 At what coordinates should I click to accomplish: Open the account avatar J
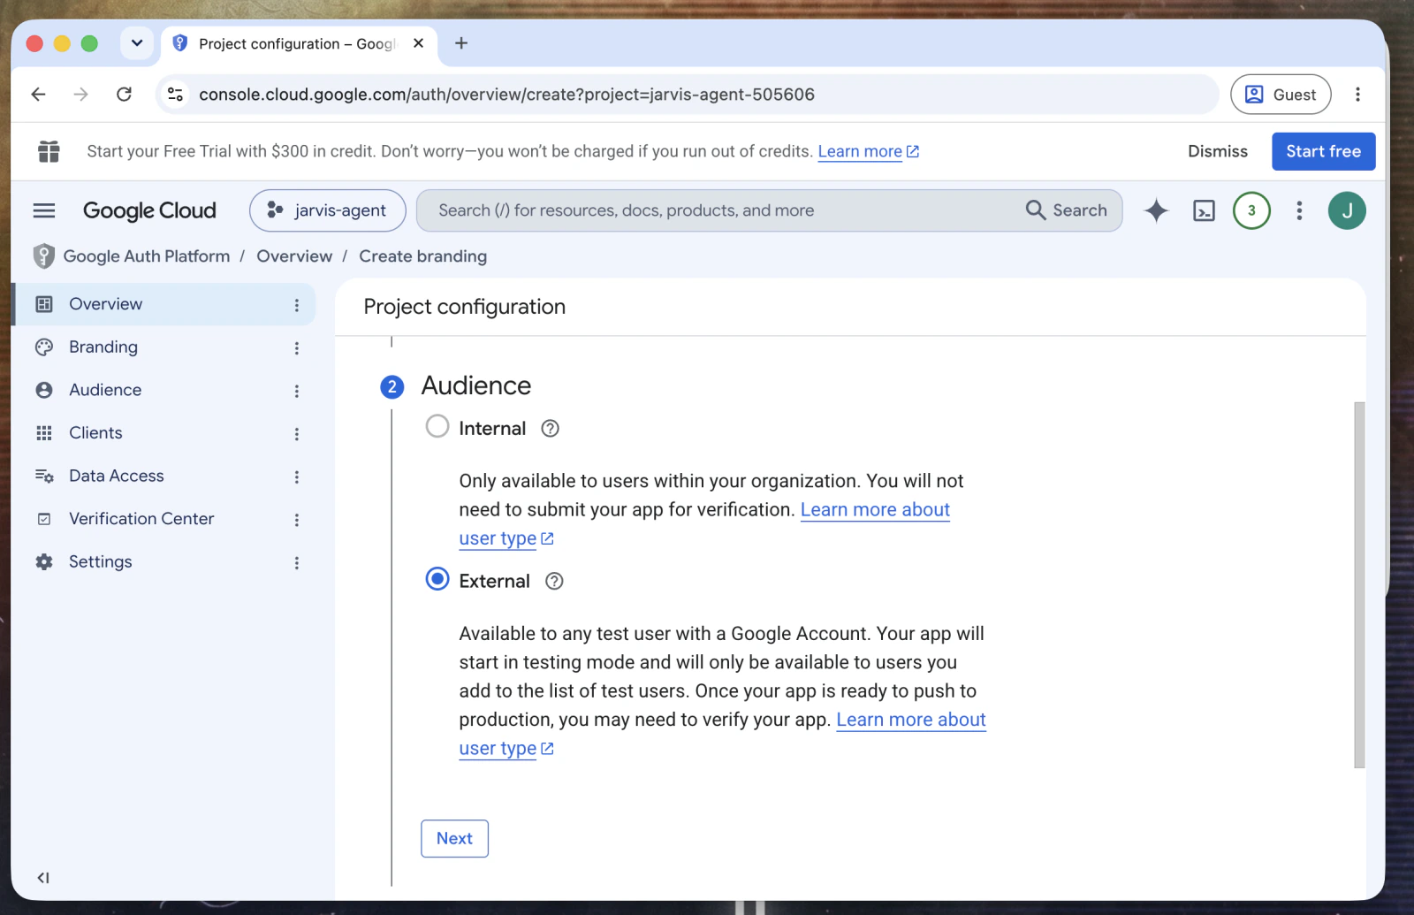[1347, 210]
